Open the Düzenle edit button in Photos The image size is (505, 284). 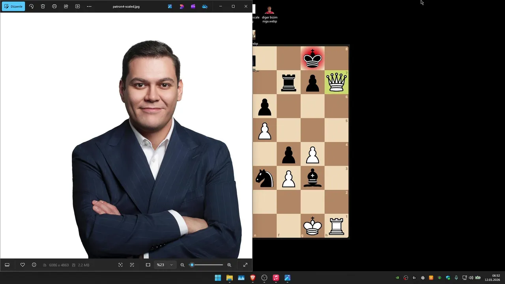pos(13,6)
